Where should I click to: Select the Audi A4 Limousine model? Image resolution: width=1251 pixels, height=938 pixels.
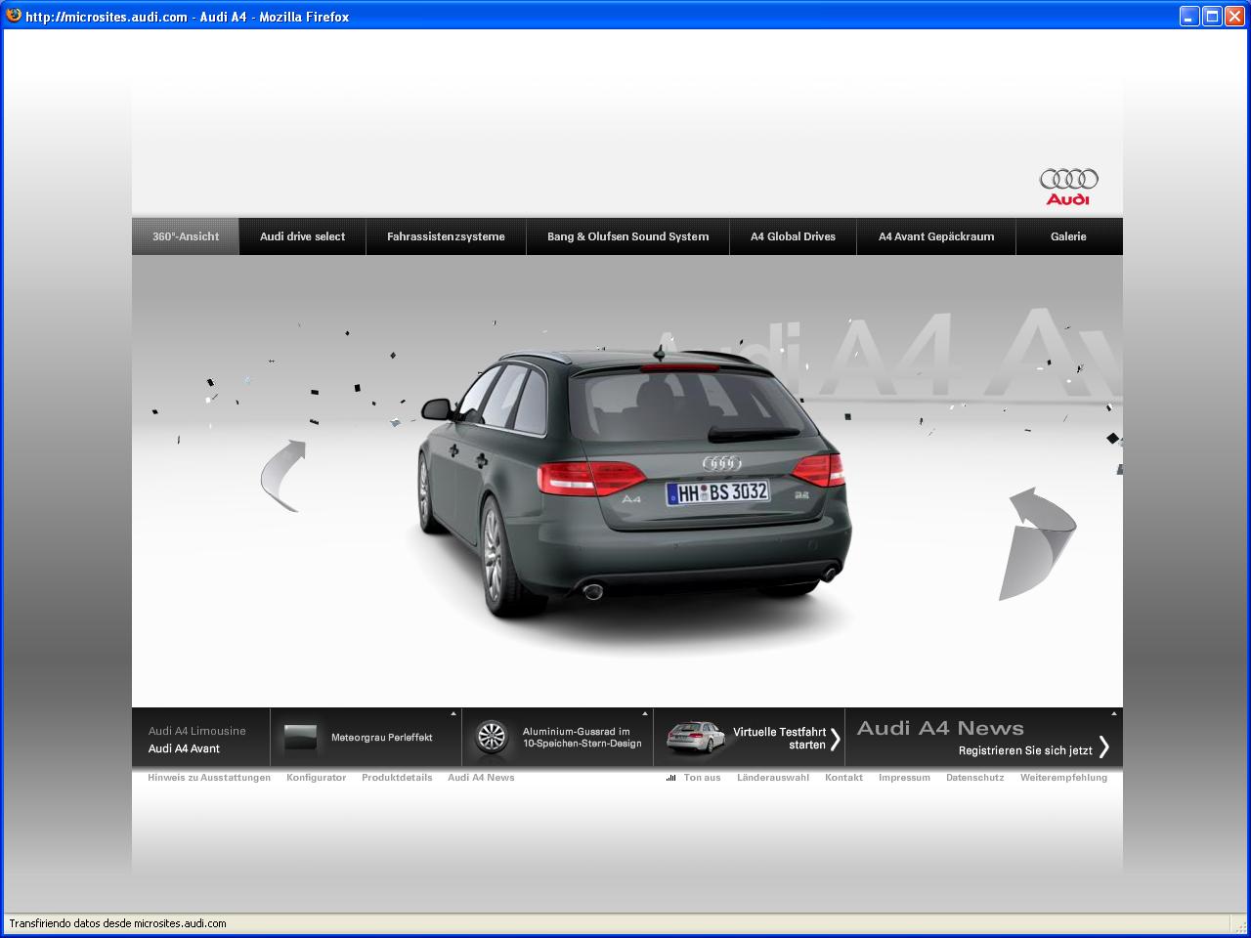197,731
